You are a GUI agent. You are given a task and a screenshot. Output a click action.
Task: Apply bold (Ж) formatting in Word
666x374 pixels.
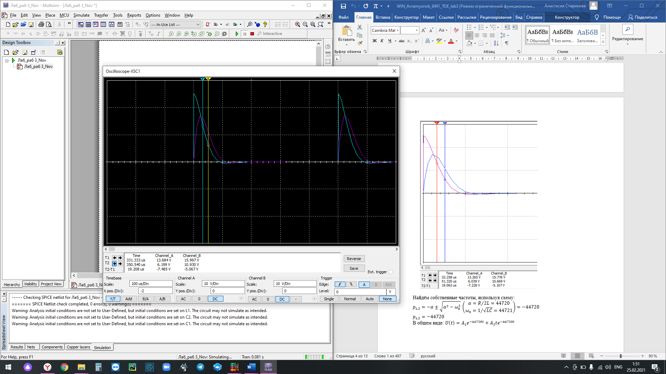[375, 41]
